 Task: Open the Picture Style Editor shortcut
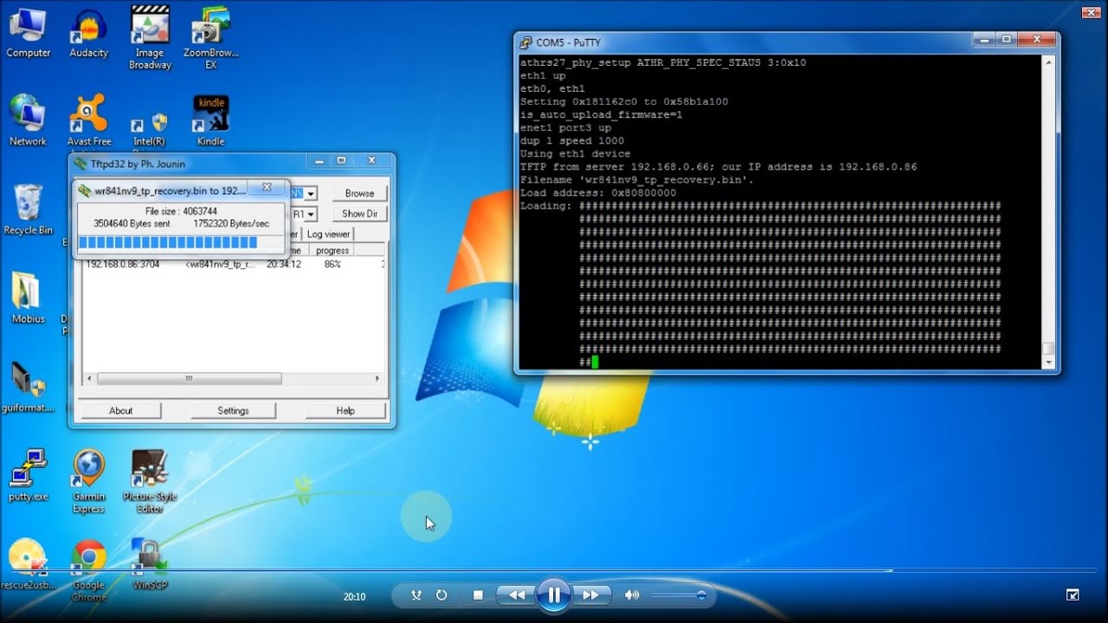(150, 480)
